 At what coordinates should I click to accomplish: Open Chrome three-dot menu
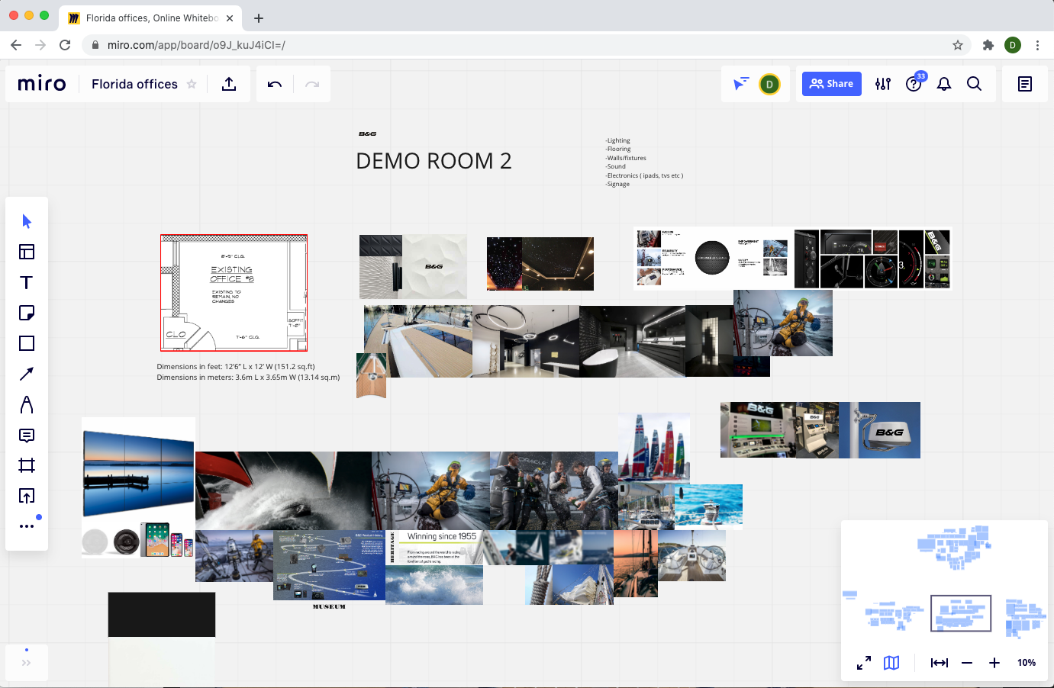click(x=1037, y=45)
